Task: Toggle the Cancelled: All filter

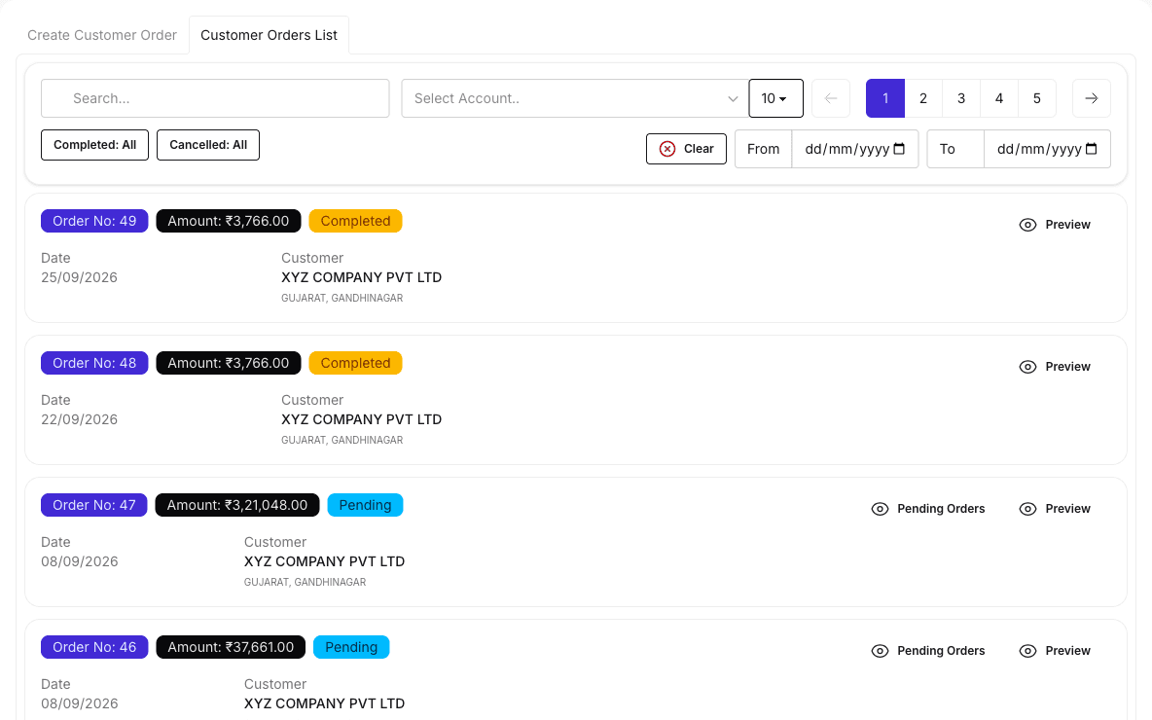Action: click(208, 145)
